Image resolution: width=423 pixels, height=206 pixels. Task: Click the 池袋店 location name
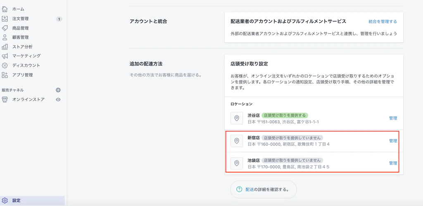(x=254, y=160)
